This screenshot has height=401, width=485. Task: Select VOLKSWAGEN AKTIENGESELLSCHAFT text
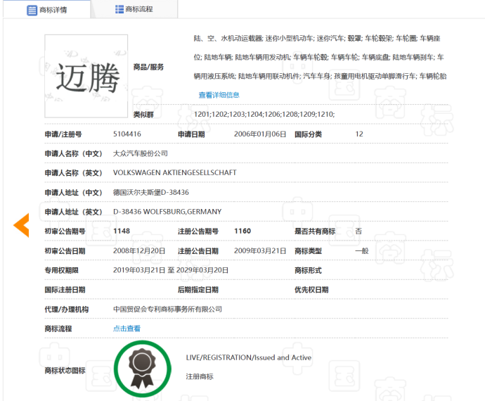(175, 173)
